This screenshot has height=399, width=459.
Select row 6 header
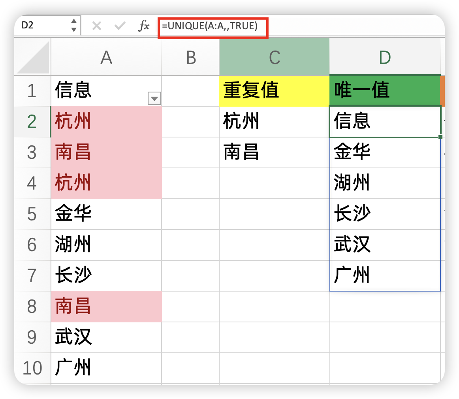pyautogui.click(x=32, y=245)
